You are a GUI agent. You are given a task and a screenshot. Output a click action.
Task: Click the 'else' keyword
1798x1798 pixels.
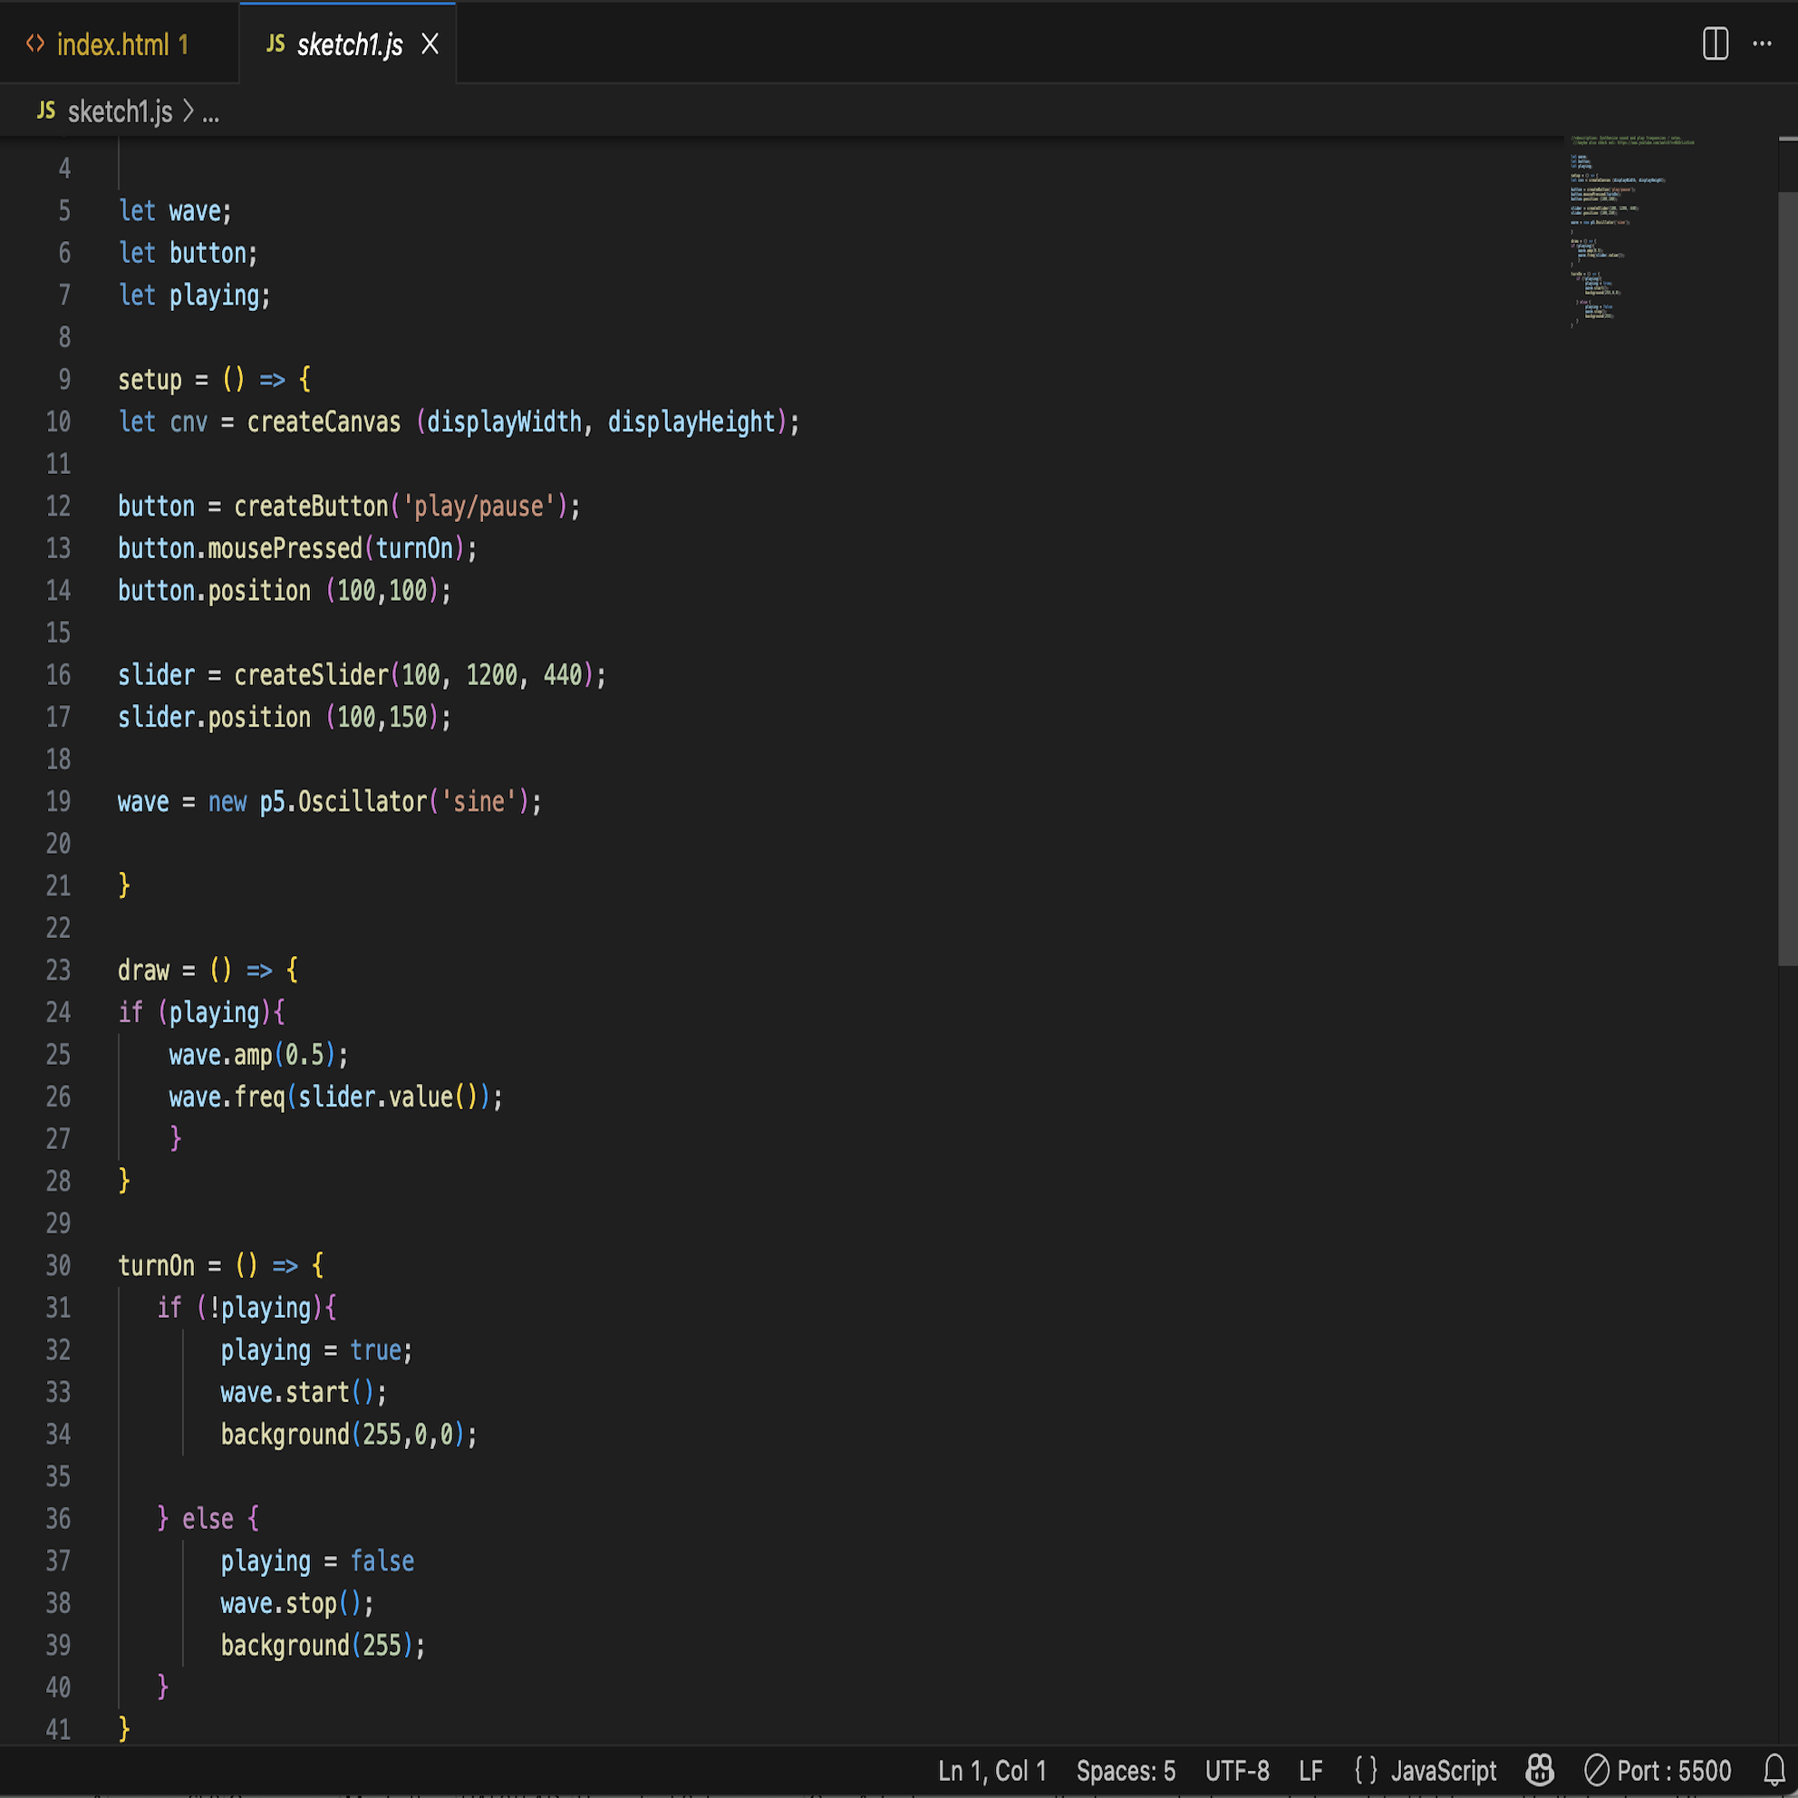click(x=208, y=1519)
